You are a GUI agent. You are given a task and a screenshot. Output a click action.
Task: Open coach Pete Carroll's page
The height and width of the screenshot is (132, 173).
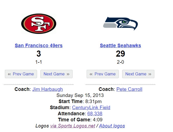pos(129,89)
